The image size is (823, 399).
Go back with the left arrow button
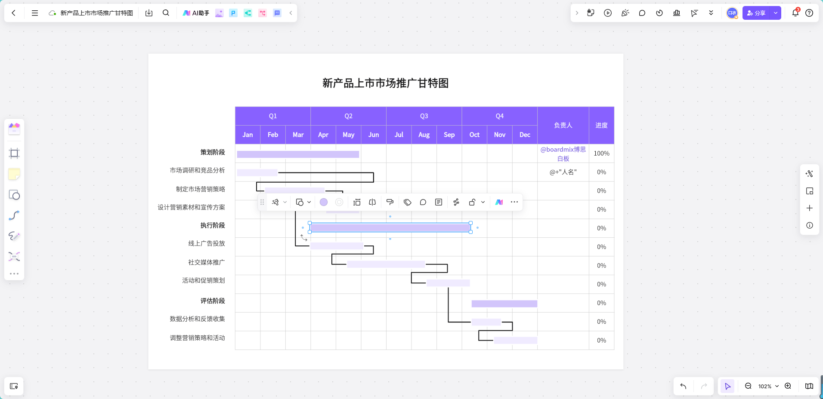click(x=14, y=13)
